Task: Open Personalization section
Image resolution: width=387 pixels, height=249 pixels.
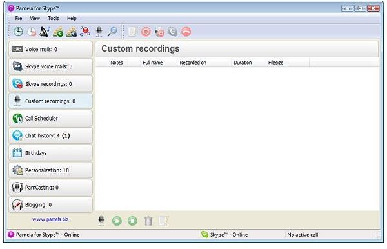Action: click(50, 170)
